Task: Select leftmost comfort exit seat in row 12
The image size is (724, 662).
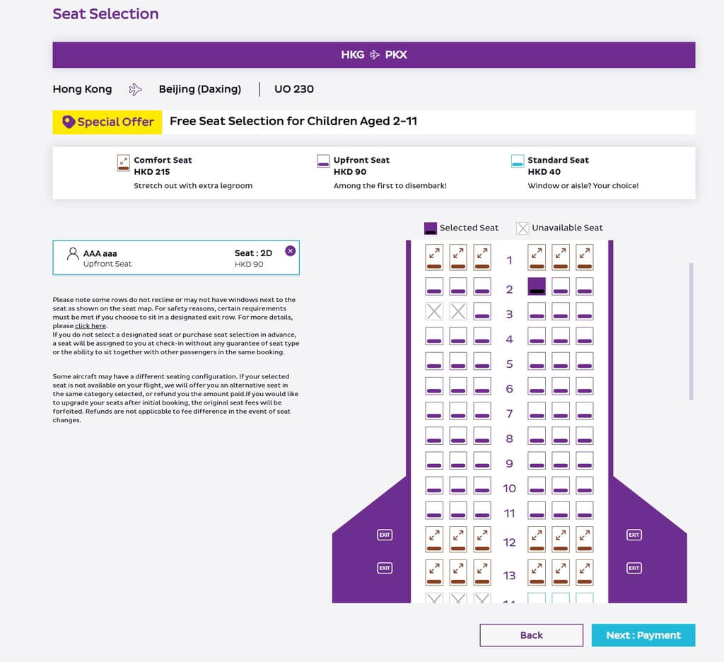Action: pos(433,539)
